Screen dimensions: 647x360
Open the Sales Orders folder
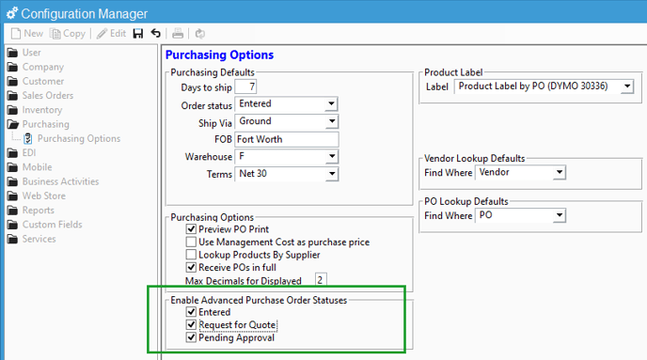point(40,95)
